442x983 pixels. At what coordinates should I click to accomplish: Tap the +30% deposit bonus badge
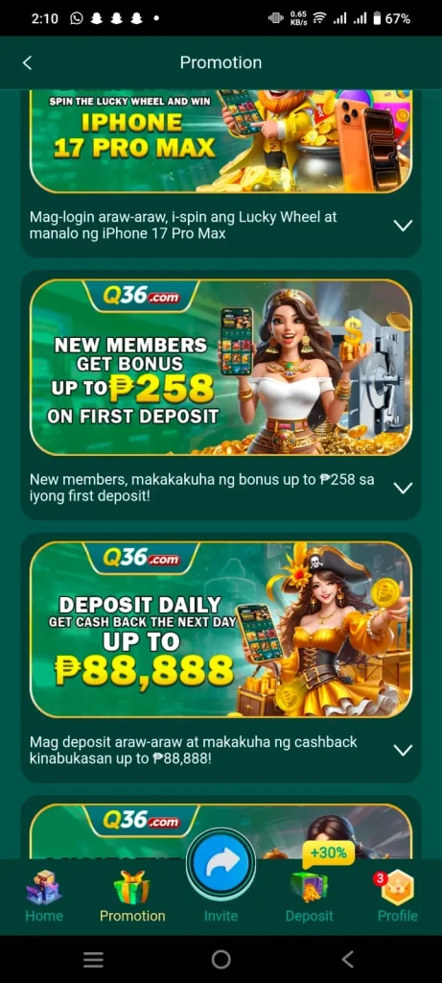tap(329, 852)
